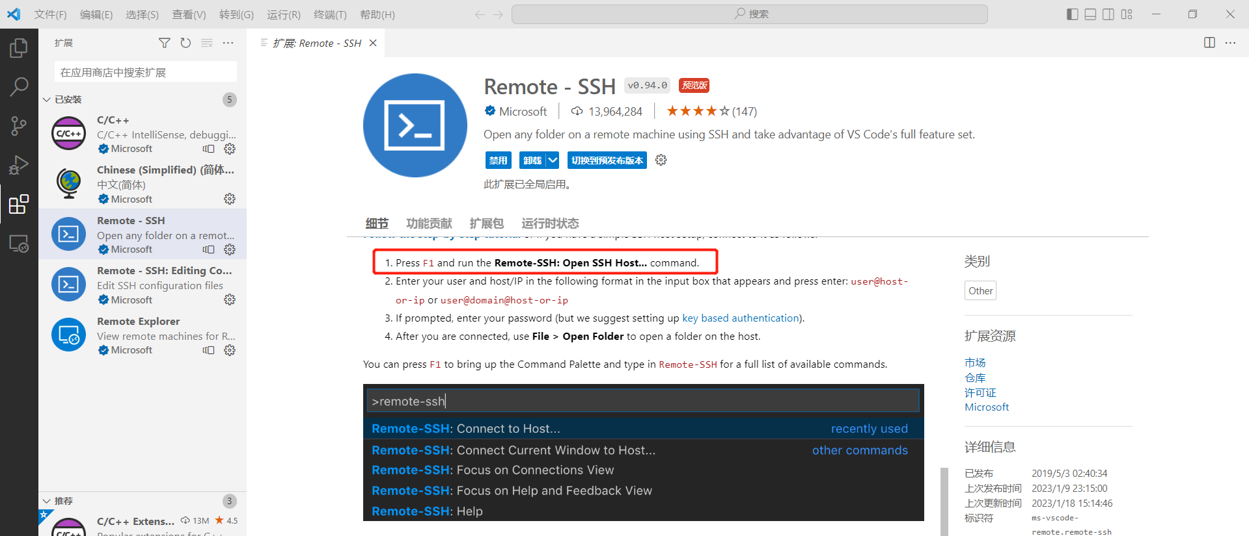The height and width of the screenshot is (536, 1249).
Task: Open the Source Control view
Action: pyautogui.click(x=19, y=126)
